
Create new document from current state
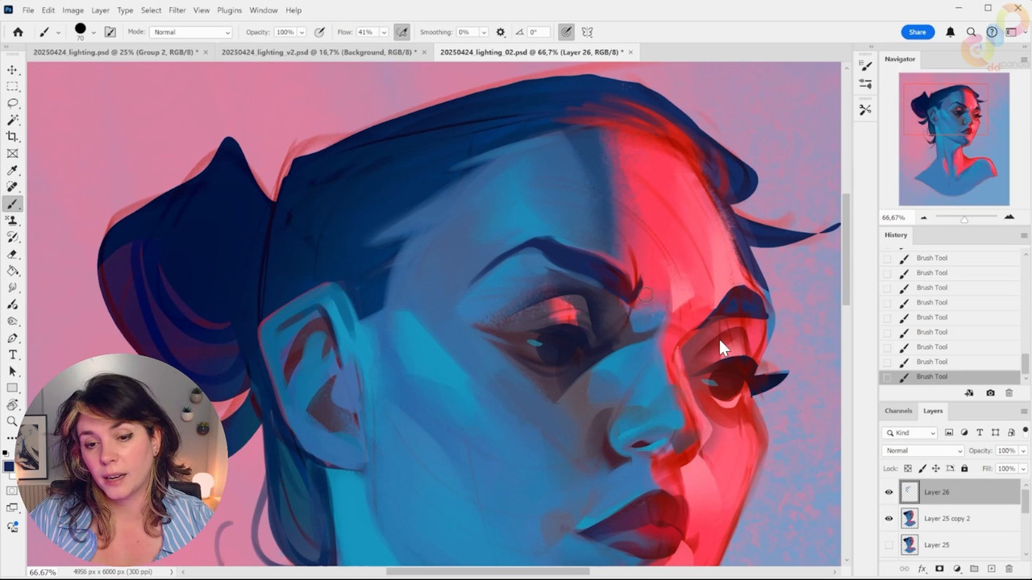(969, 393)
